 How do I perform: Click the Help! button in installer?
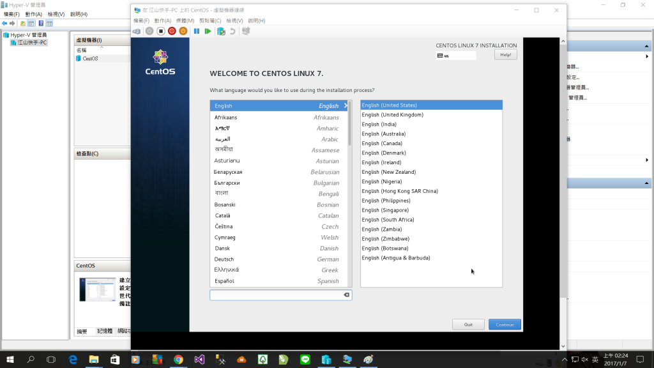tap(506, 55)
